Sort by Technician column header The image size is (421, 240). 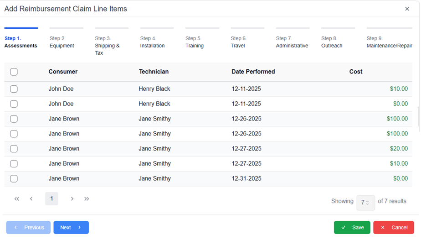click(x=154, y=72)
